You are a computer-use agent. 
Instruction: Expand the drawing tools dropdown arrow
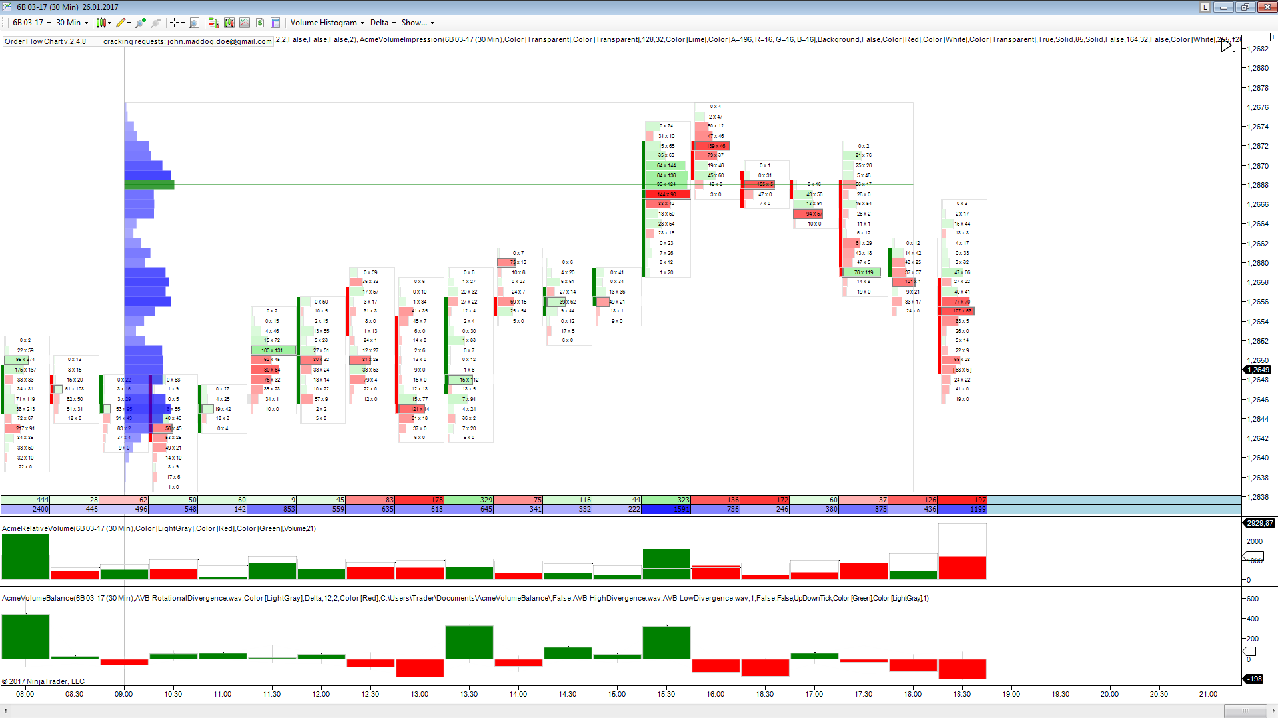pos(129,23)
